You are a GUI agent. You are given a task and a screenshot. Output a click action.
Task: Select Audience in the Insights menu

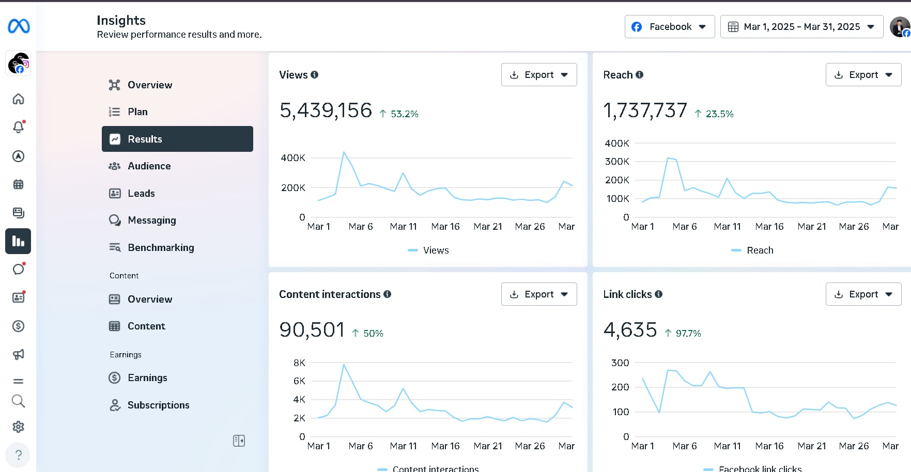click(149, 166)
